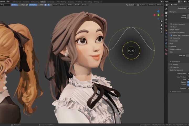Enable the Use Curves checkbox
Viewport: 189px width, 126px height.
(x=173, y=92)
